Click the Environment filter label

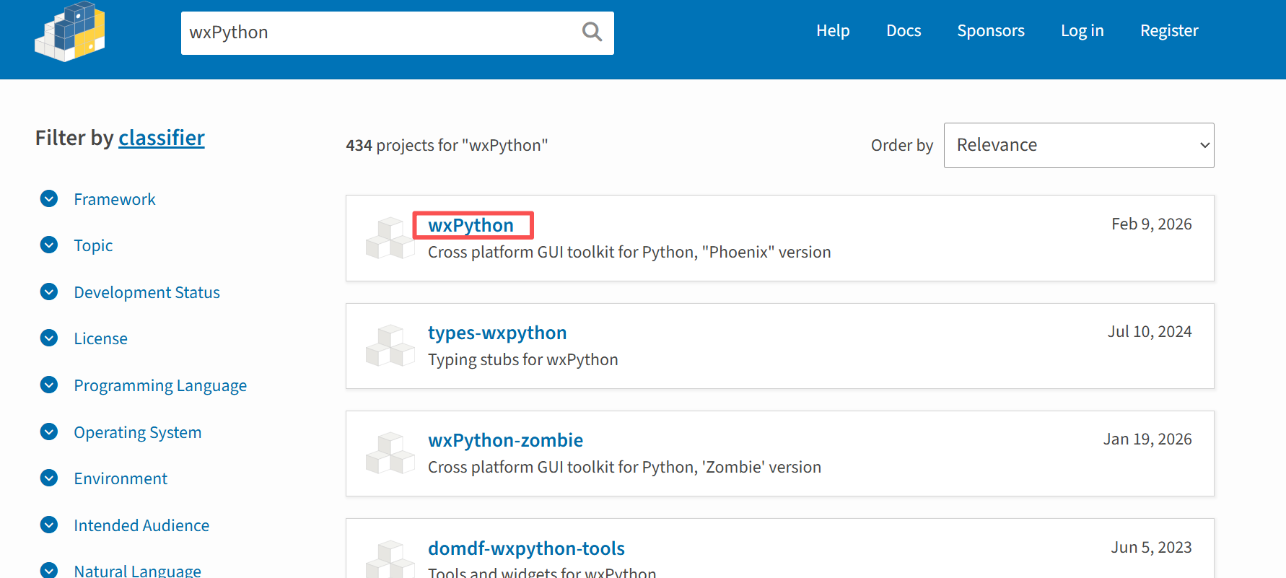tap(121, 478)
